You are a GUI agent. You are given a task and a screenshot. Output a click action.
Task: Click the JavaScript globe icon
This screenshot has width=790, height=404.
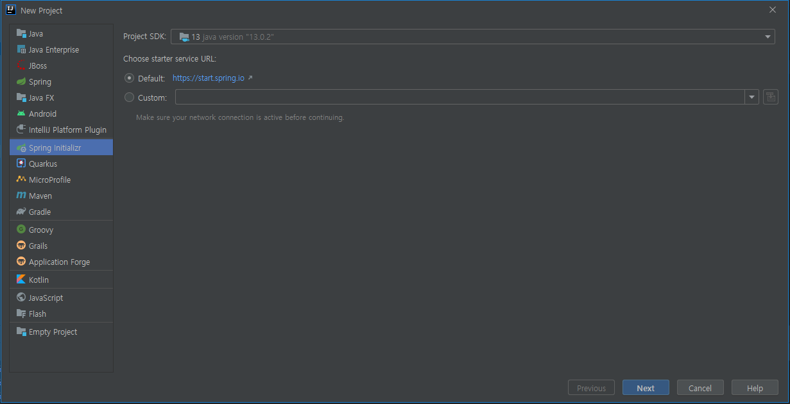coord(21,298)
